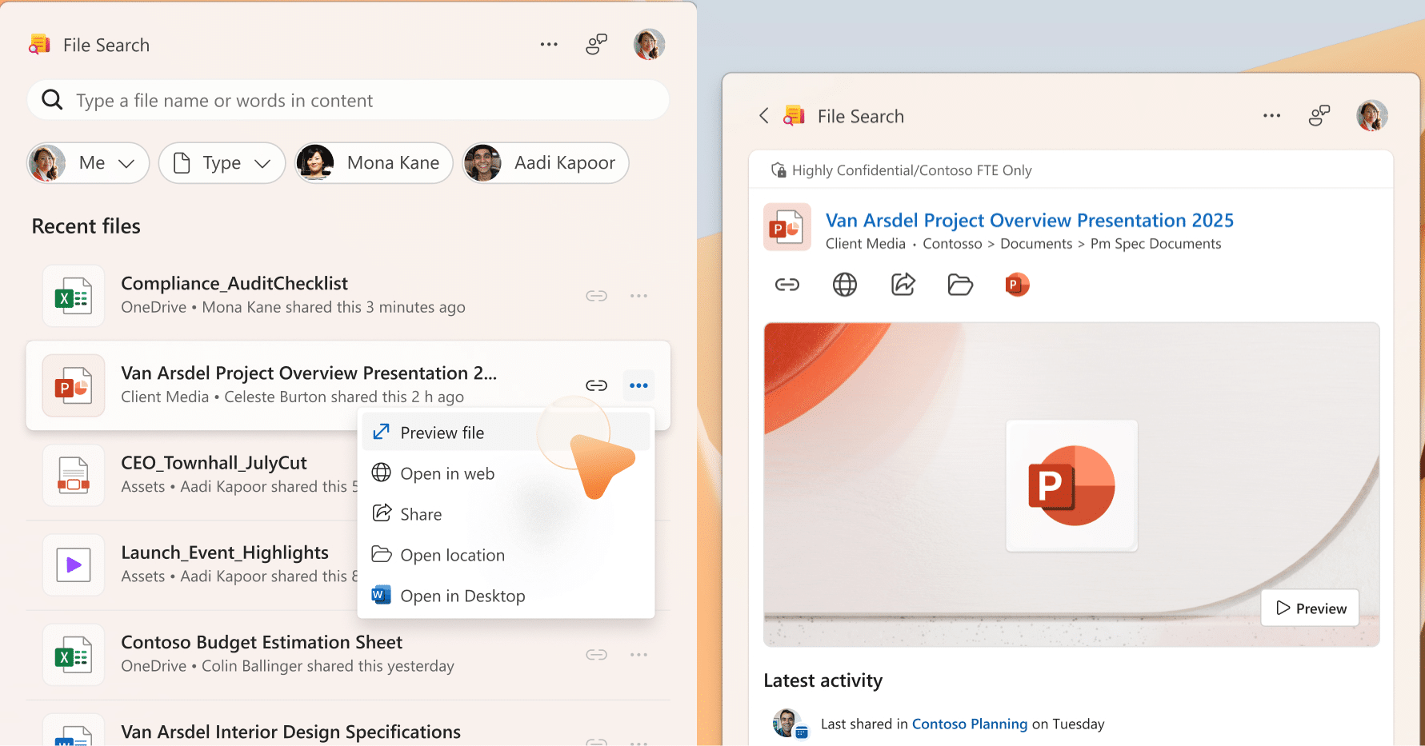Click Highly Confidential sensitivity label
The height and width of the screenshot is (746, 1425).
(902, 170)
